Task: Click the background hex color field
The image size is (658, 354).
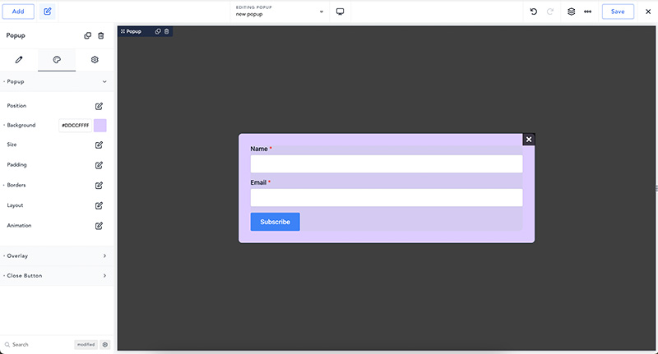Action: click(x=75, y=126)
